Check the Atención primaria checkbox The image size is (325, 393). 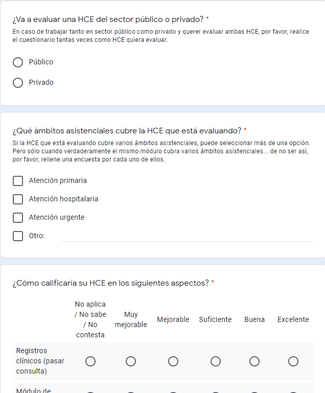pyautogui.click(x=18, y=181)
